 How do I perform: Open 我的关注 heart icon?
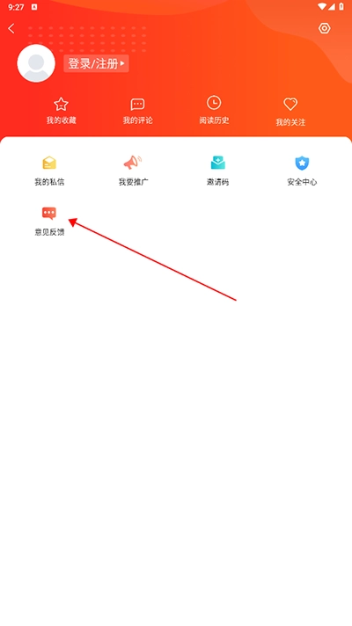290,105
